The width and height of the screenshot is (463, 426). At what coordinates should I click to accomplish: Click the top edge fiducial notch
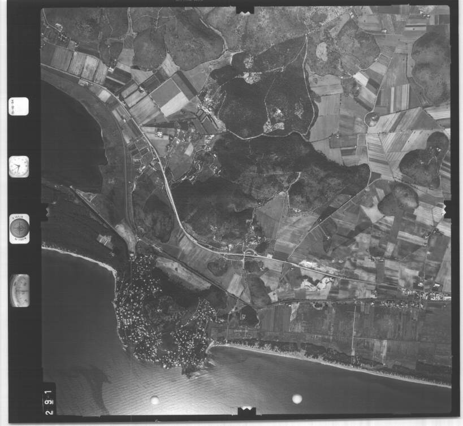pyautogui.click(x=245, y=10)
